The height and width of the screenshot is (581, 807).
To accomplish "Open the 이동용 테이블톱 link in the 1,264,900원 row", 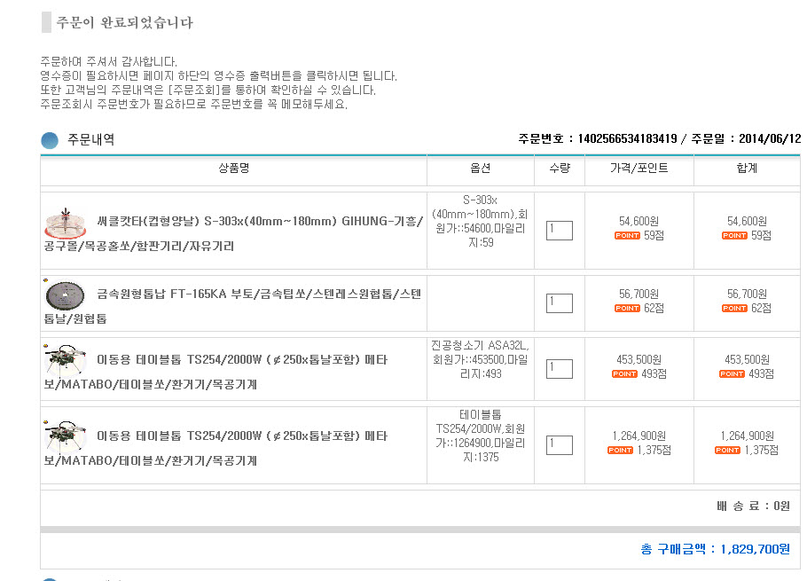I will pos(241,436).
